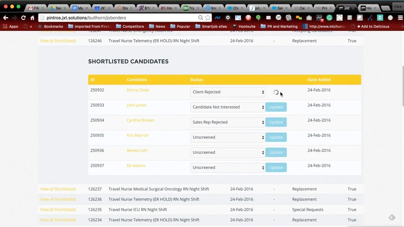Click the magnifier icon in the address bar
Screen dimensions: 404x227
200,18
